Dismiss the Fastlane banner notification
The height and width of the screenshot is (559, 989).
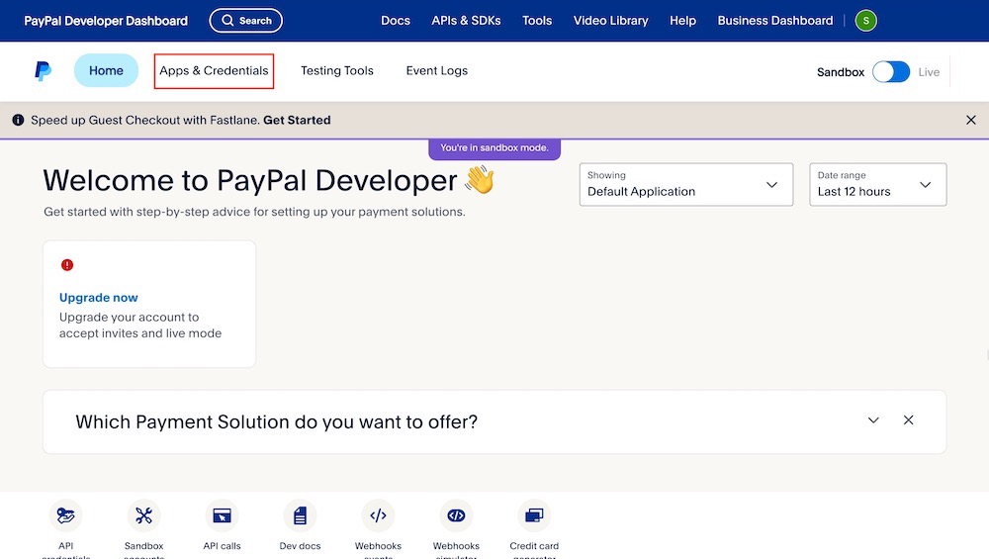(x=970, y=120)
